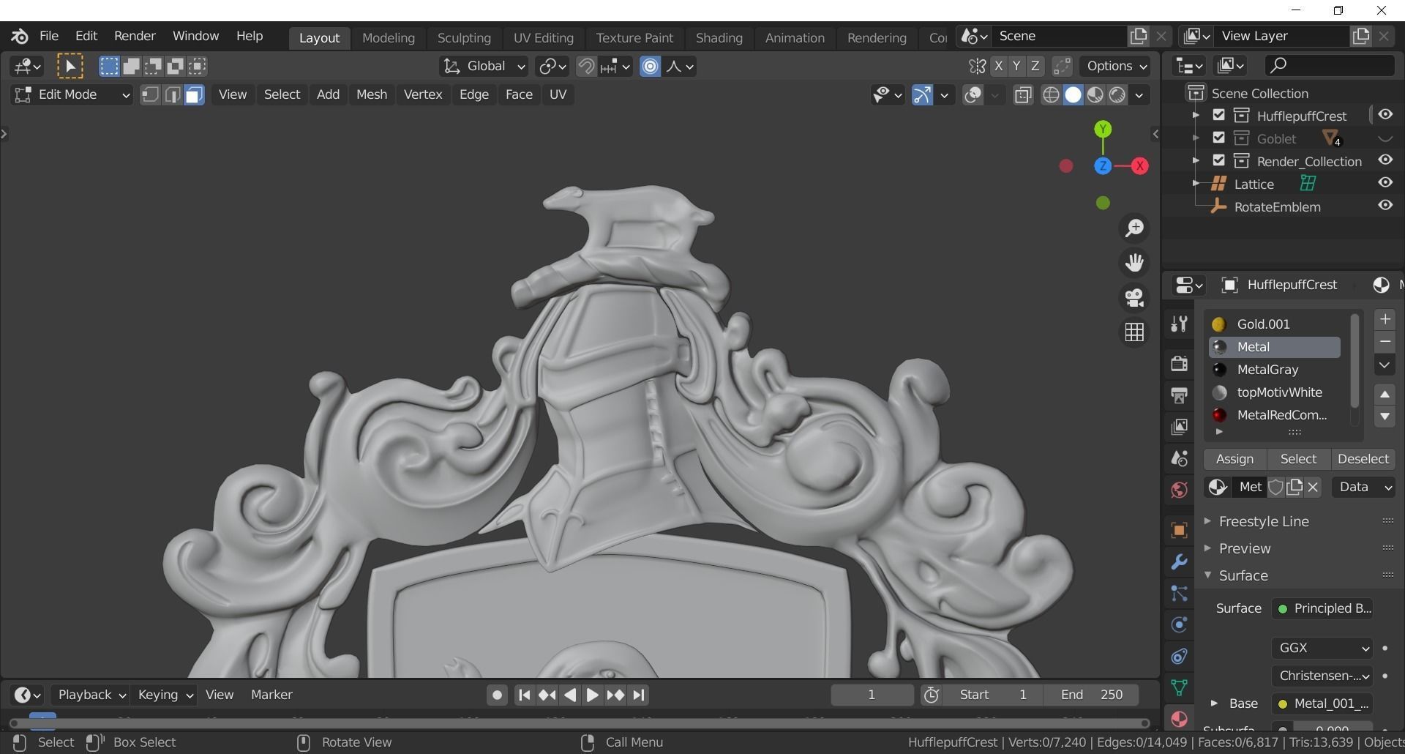Expand the Freestyle Line panel
The image size is (1405, 754).
[1264, 521]
